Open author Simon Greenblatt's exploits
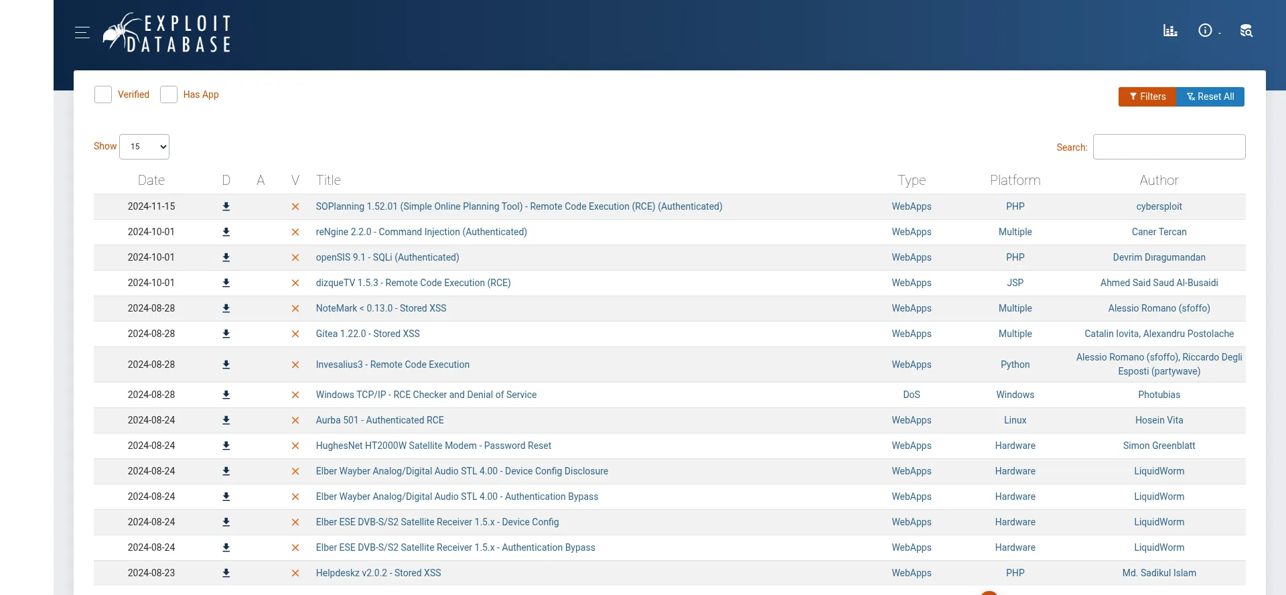Image resolution: width=1286 pixels, height=595 pixels. (1159, 446)
